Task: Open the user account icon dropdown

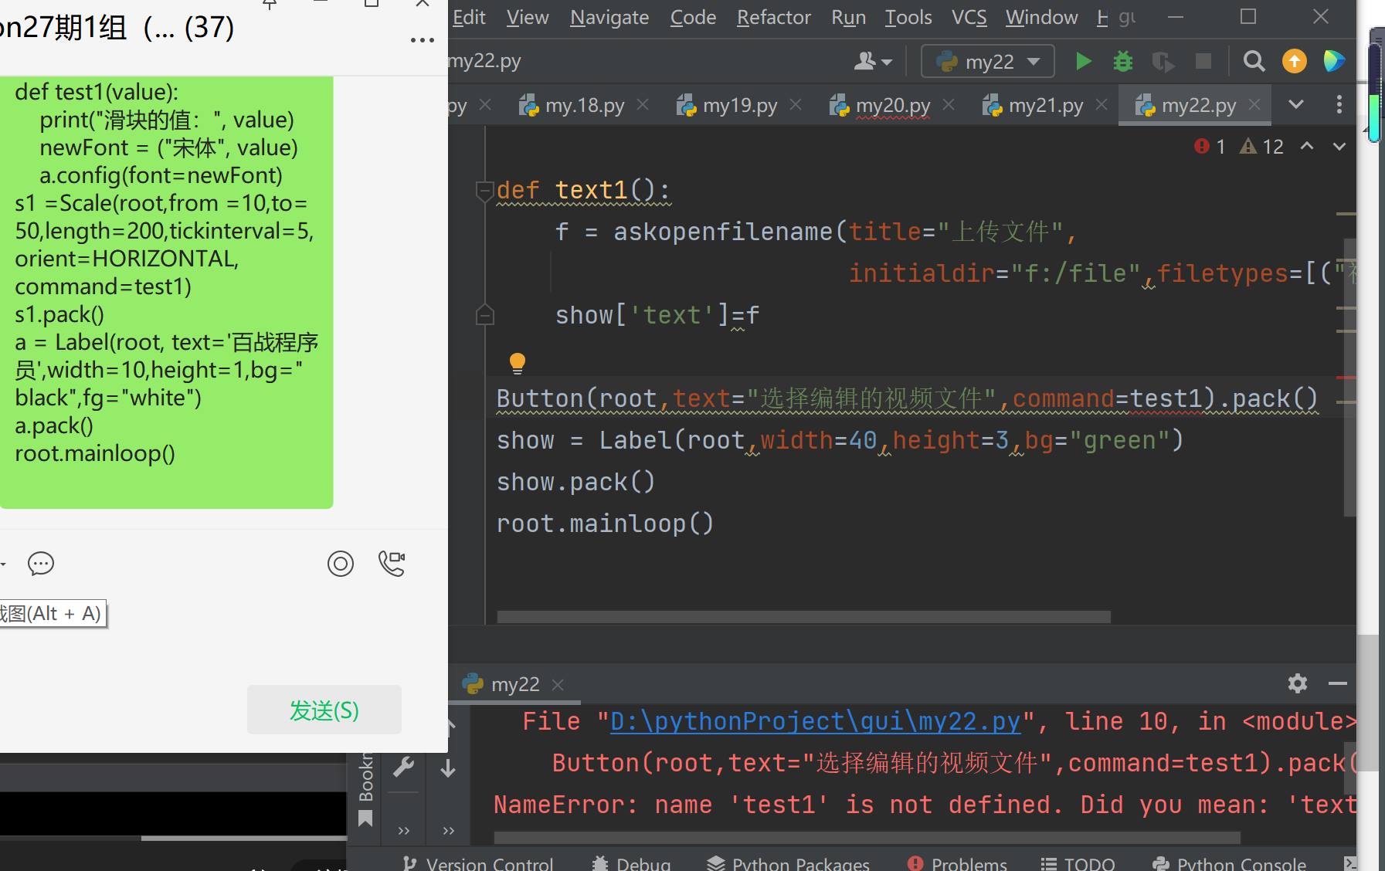Action: point(873,61)
